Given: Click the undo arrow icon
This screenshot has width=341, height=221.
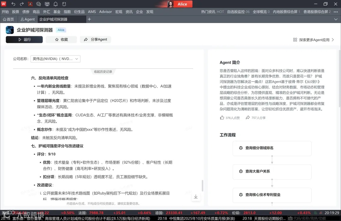Looking at the screenshot, I should click(x=13, y=4).
